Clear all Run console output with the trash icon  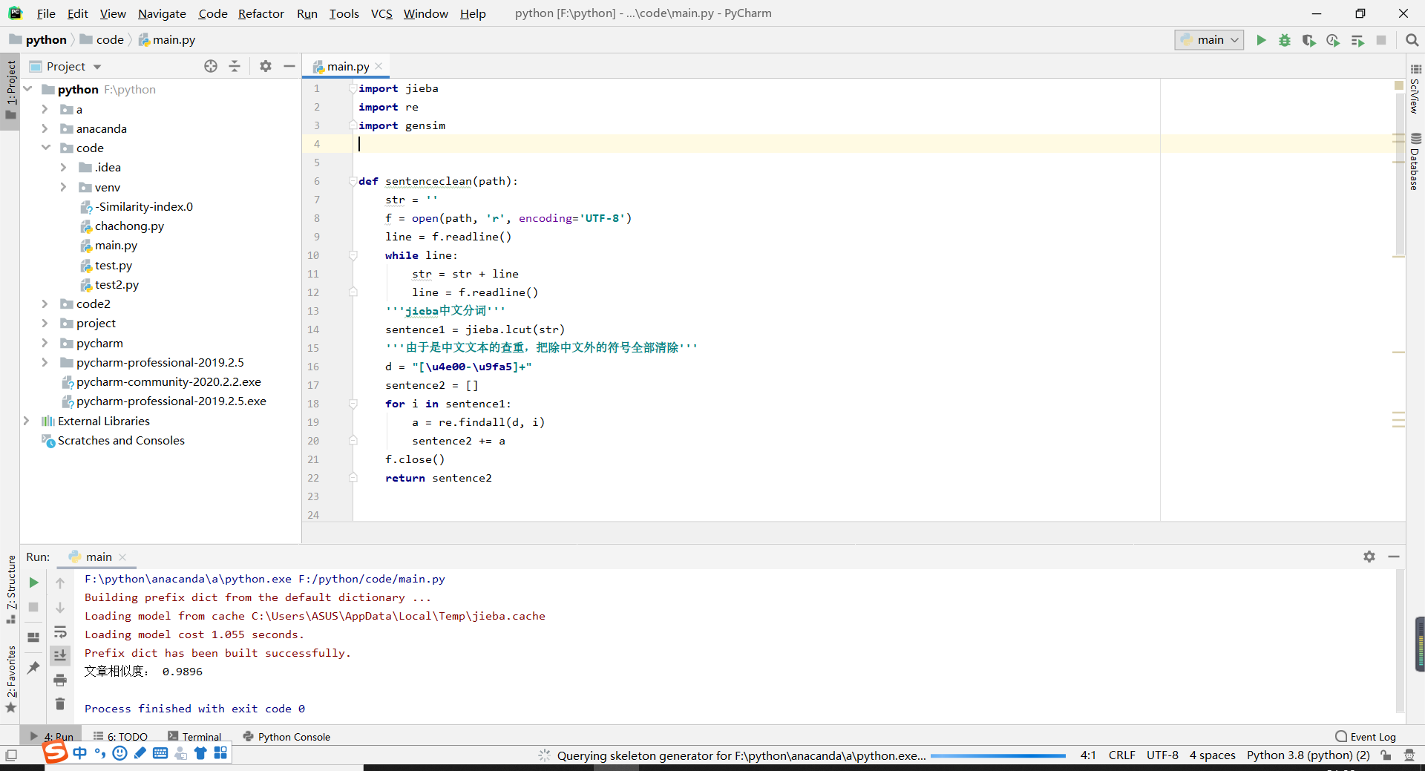pos(60,703)
